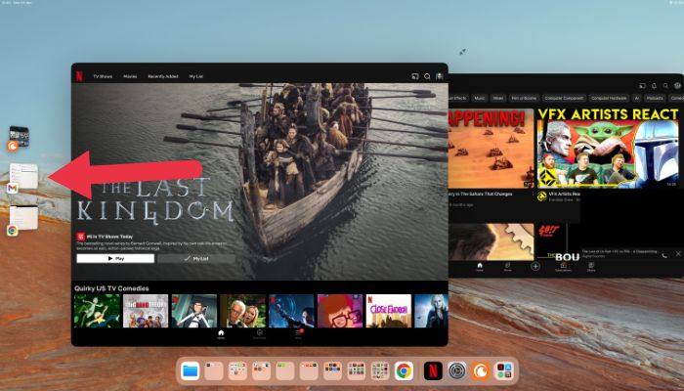Open the cartoon girl with glasses thumbnail
684x391 pixels.
click(340, 311)
